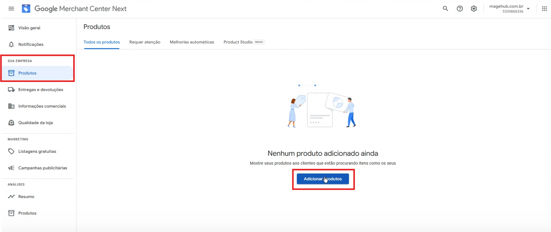Image resolution: width=551 pixels, height=232 pixels.
Task: Click the Google Merchant Center Next title
Action: [x=80, y=9]
